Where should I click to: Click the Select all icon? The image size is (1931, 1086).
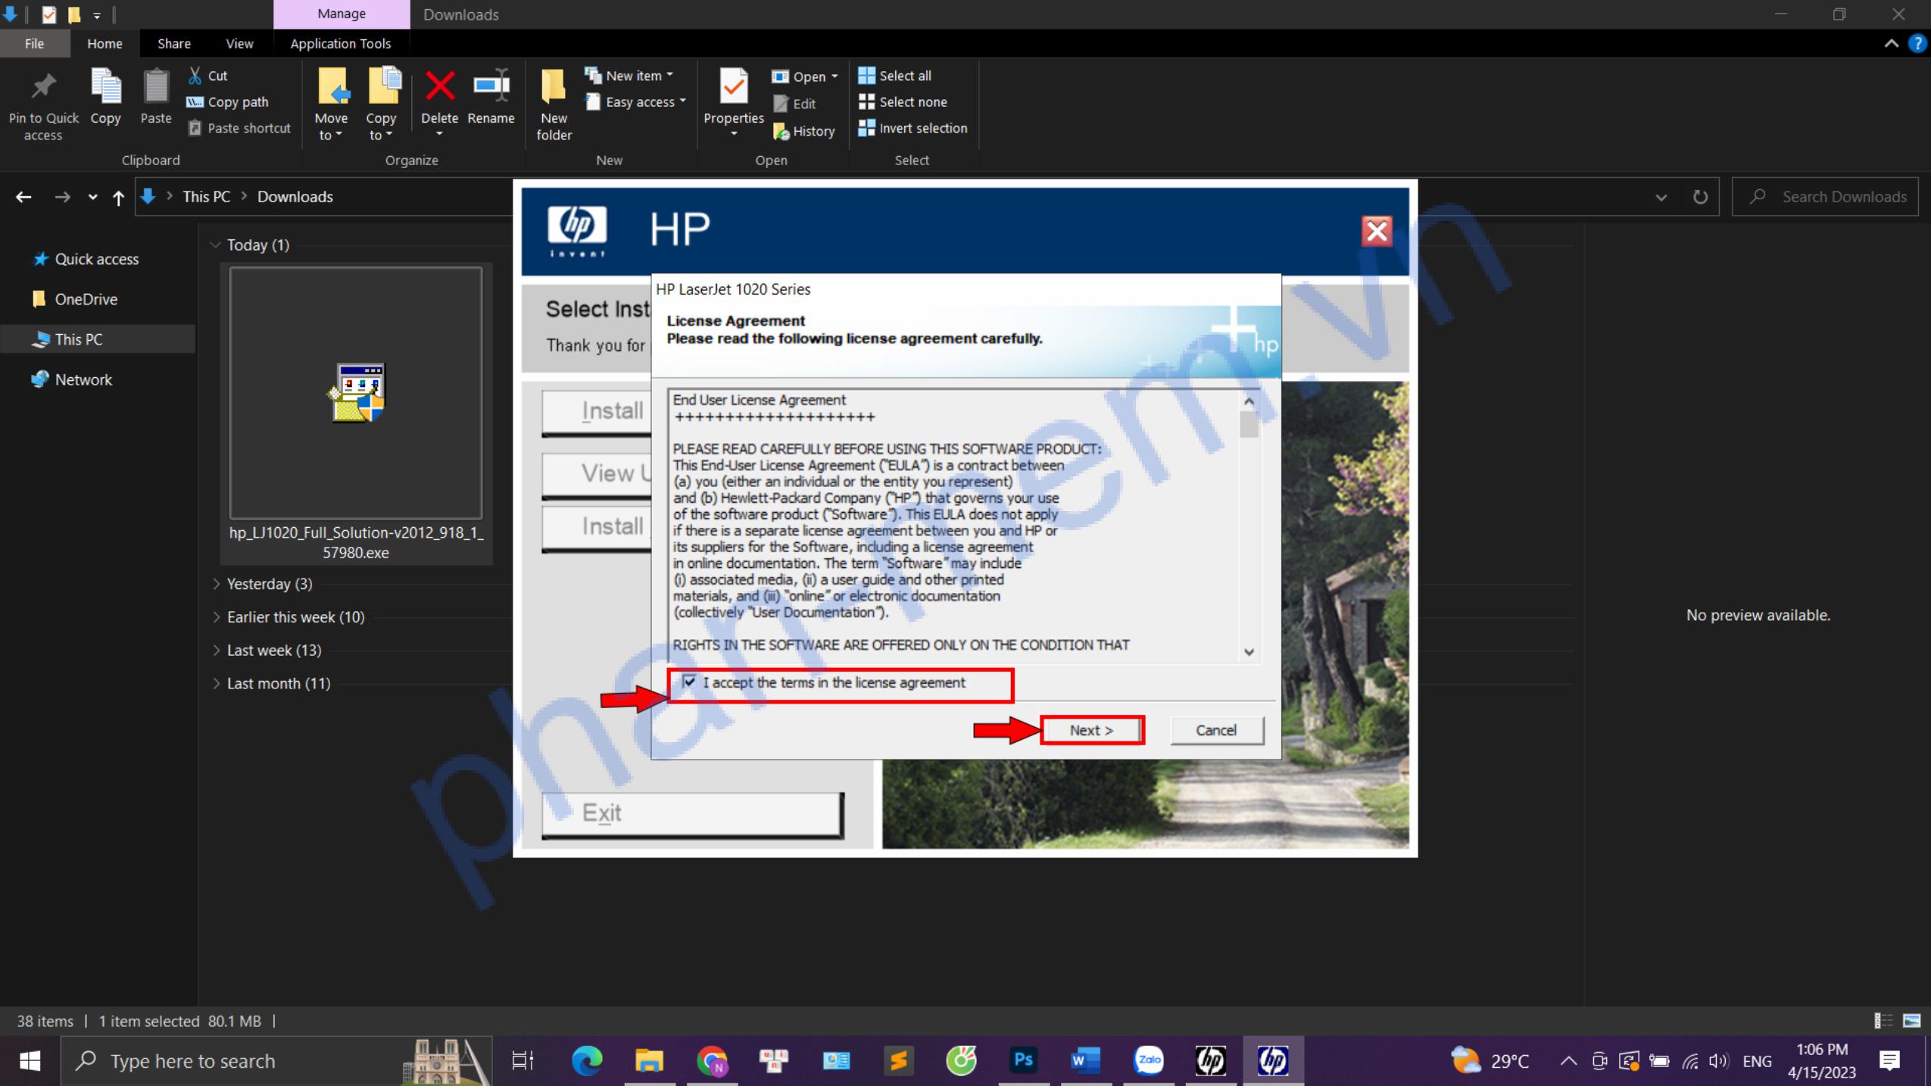[x=867, y=75]
